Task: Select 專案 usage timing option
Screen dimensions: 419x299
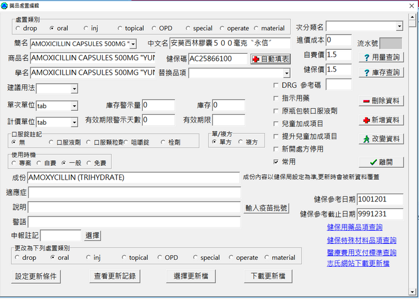Action: coord(14,163)
